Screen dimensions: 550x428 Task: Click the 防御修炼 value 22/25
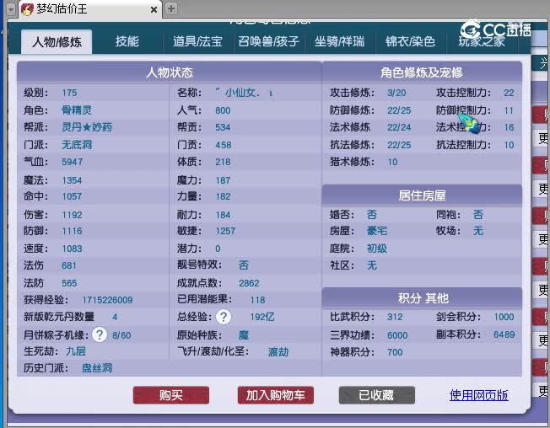(x=399, y=110)
